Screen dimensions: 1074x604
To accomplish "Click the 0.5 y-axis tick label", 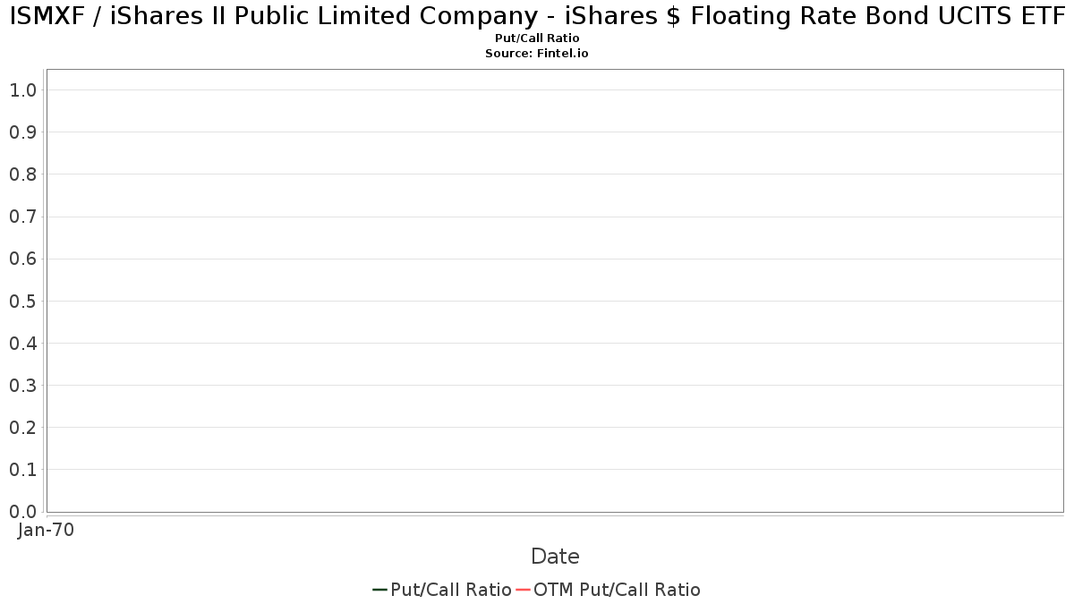I will (x=22, y=301).
